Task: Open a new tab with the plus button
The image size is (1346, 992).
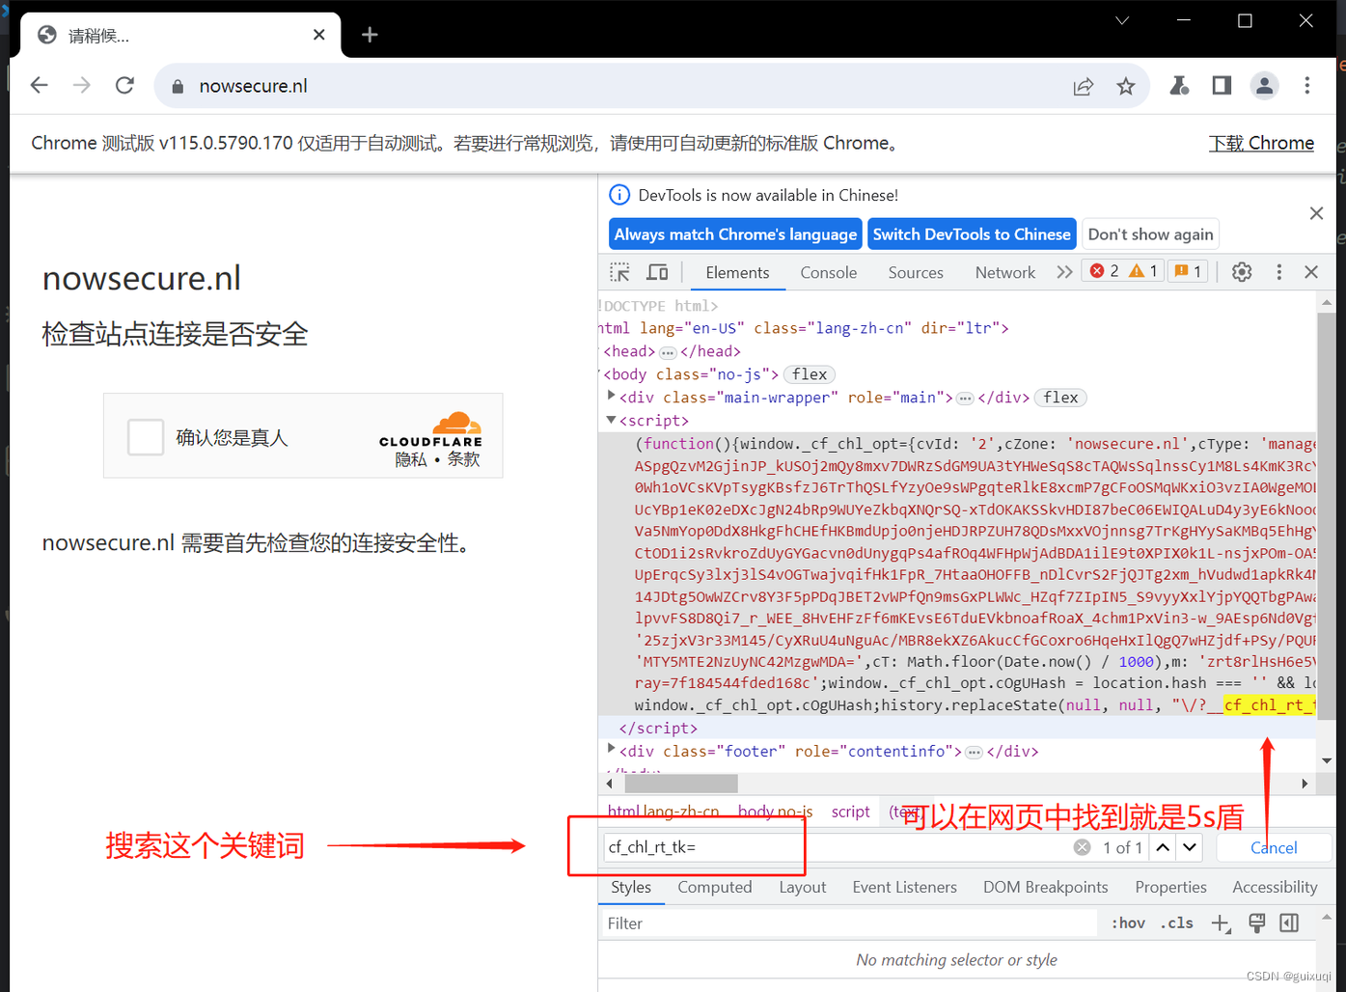Action: click(370, 35)
